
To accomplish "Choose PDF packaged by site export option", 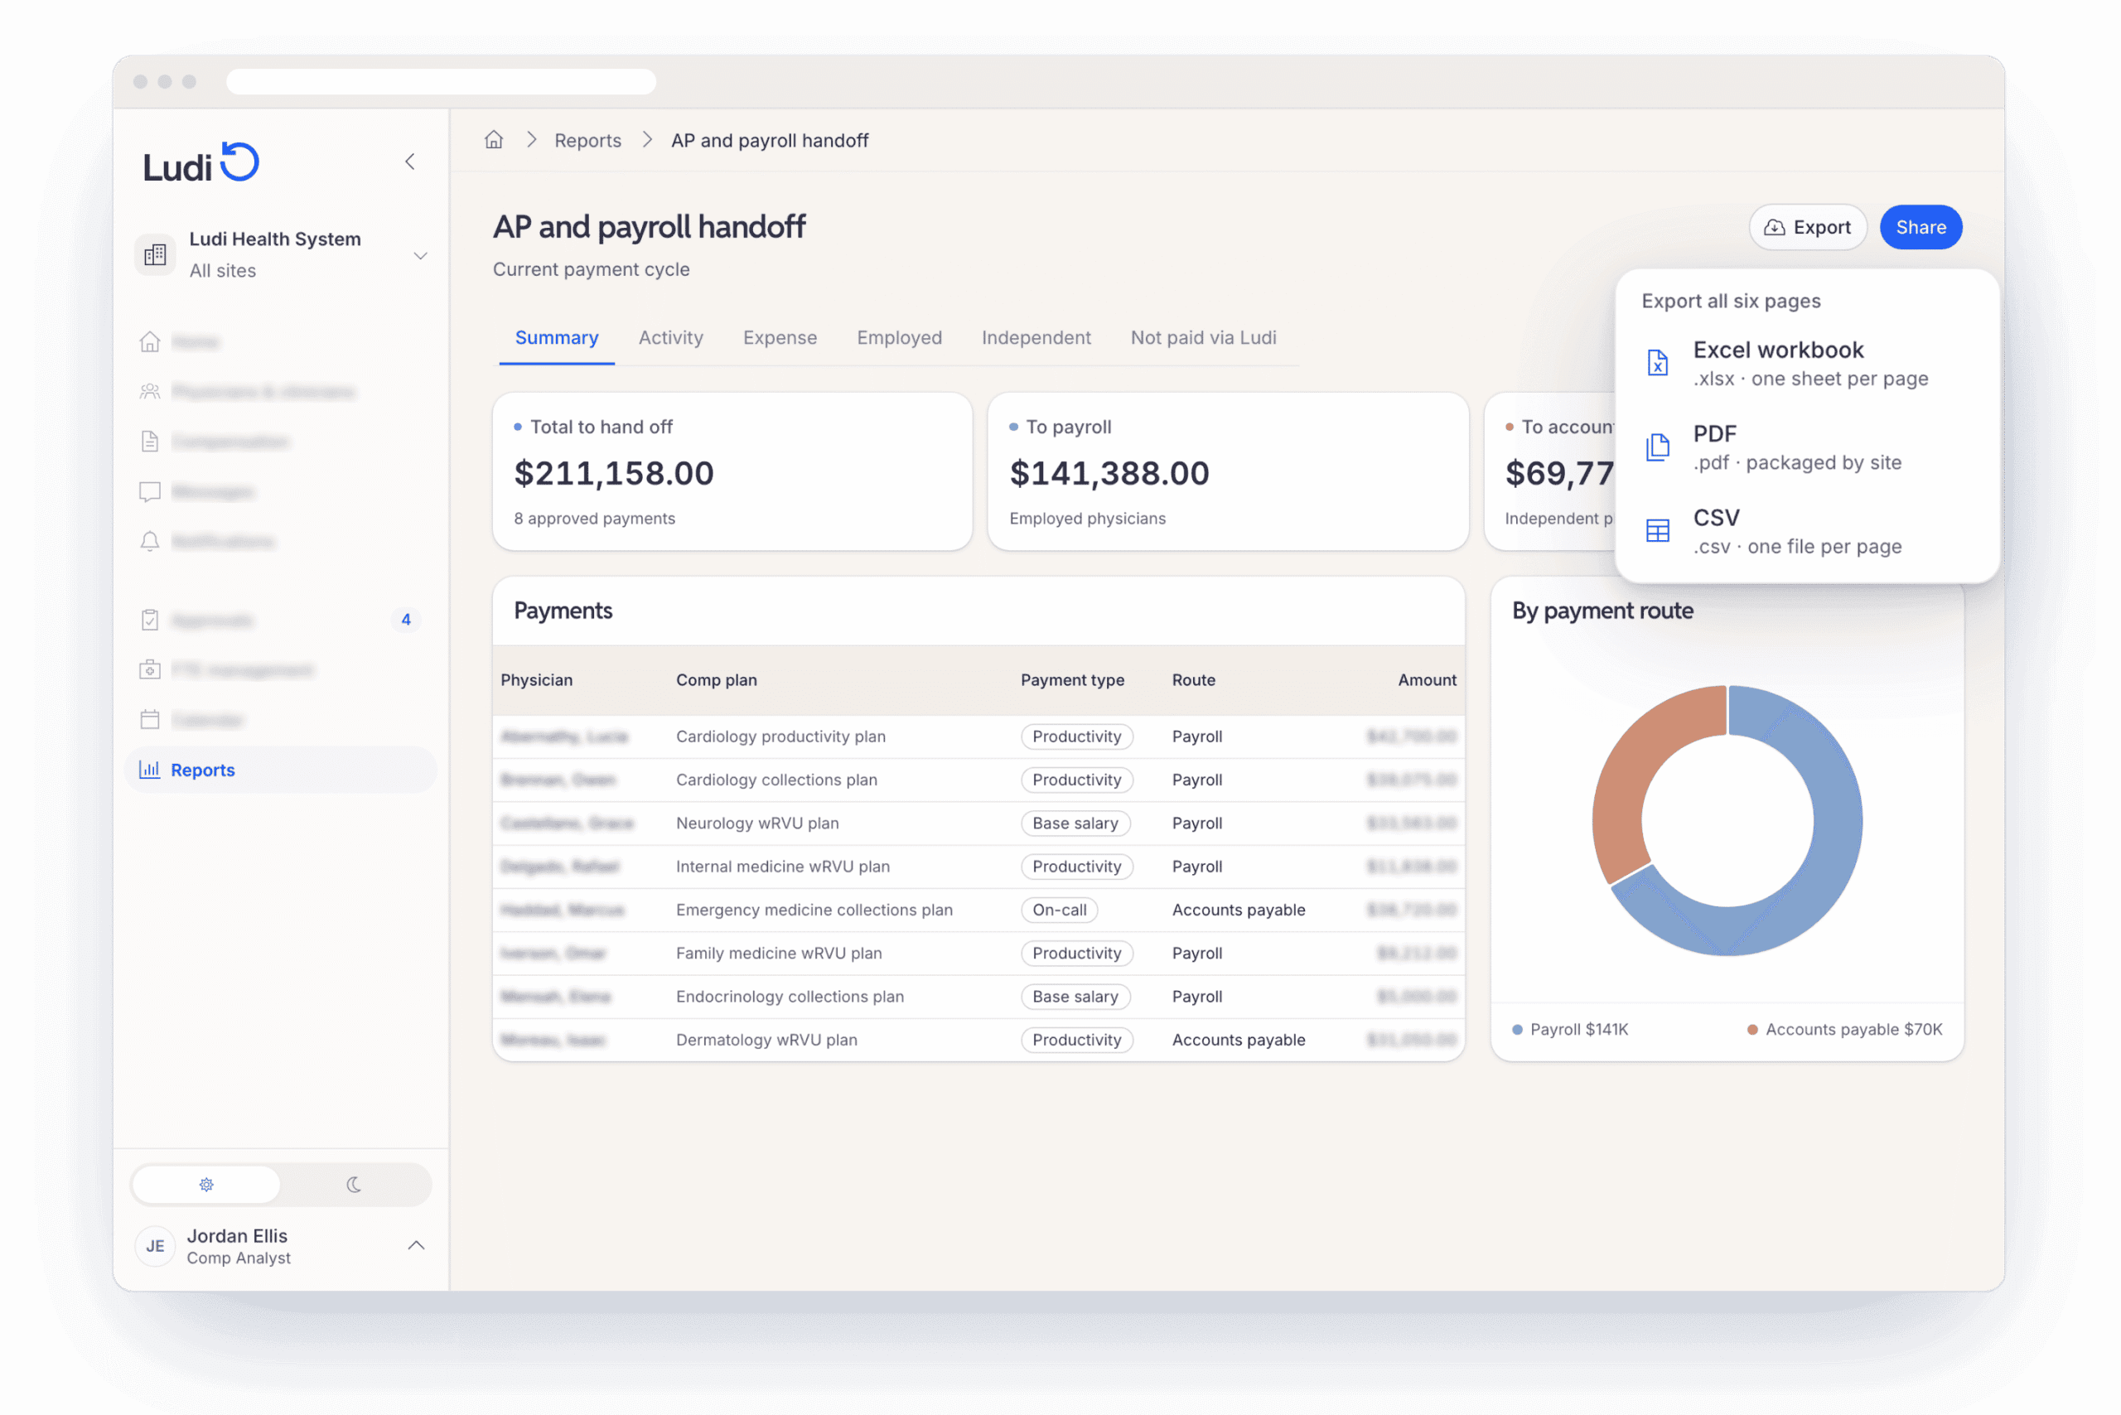I will pyautogui.click(x=1808, y=447).
